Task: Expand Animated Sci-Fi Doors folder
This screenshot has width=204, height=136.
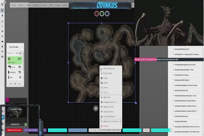Action: tap(187, 75)
